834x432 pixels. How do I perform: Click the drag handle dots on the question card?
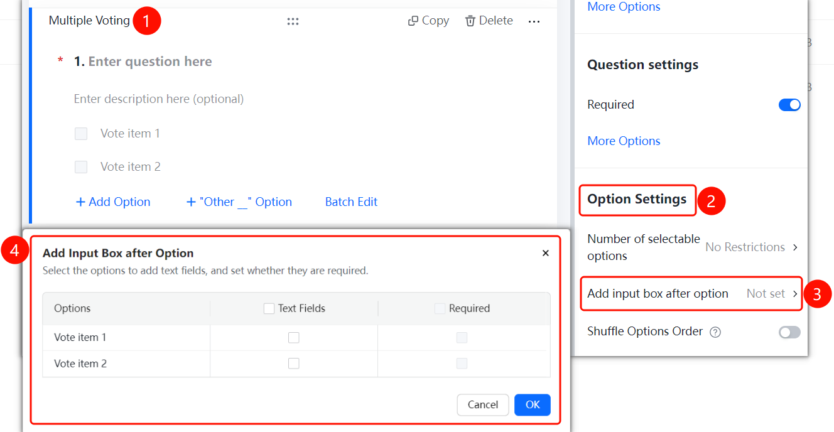[x=293, y=21]
